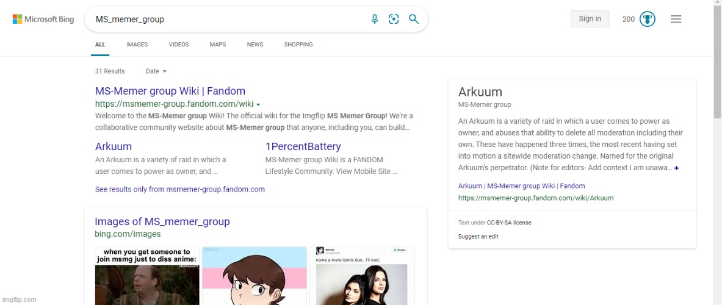The height and width of the screenshot is (305, 722).
Task: Click the Suggest an edit link
Action: point(478,237)
